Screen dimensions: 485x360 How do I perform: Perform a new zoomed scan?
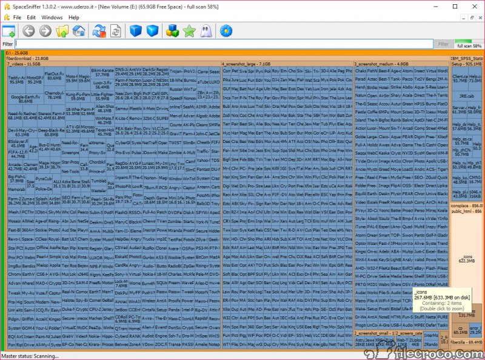[116, 31]
